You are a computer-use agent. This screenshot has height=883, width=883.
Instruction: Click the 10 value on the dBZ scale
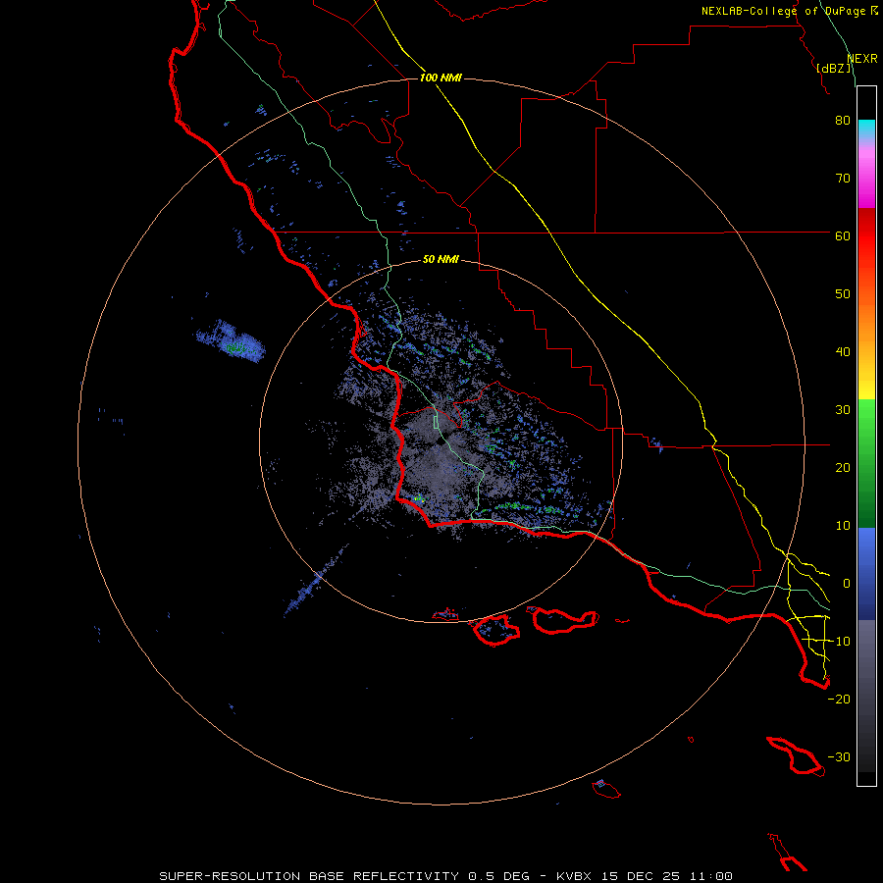tap(843, 526)
